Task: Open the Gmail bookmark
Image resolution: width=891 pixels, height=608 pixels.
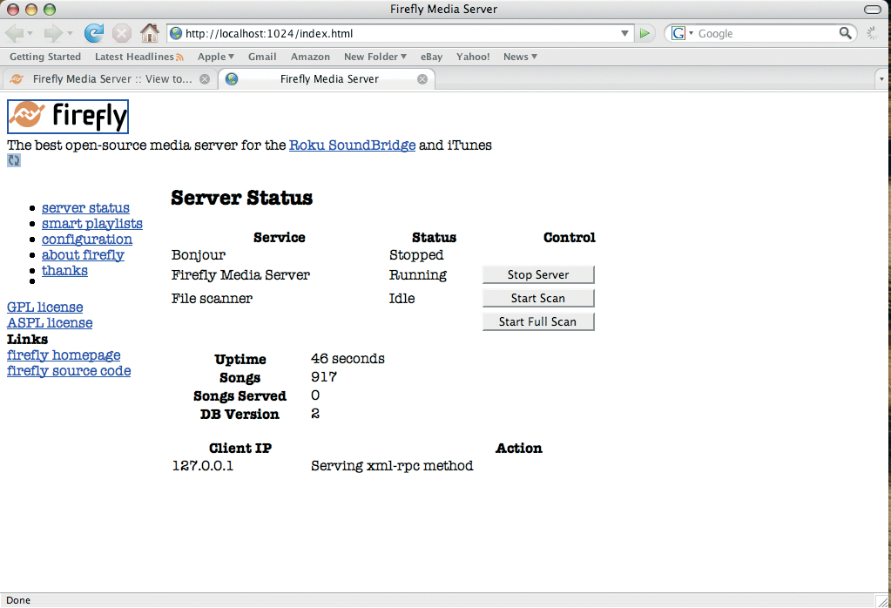Action: coord(262,57)
